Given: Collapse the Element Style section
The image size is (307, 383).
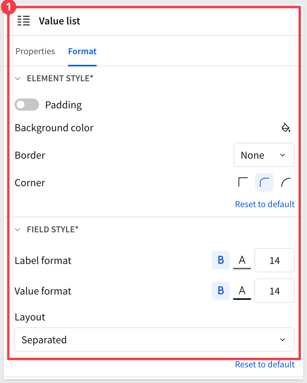Looking at the screenshot, I should click(x=18, y=79).
